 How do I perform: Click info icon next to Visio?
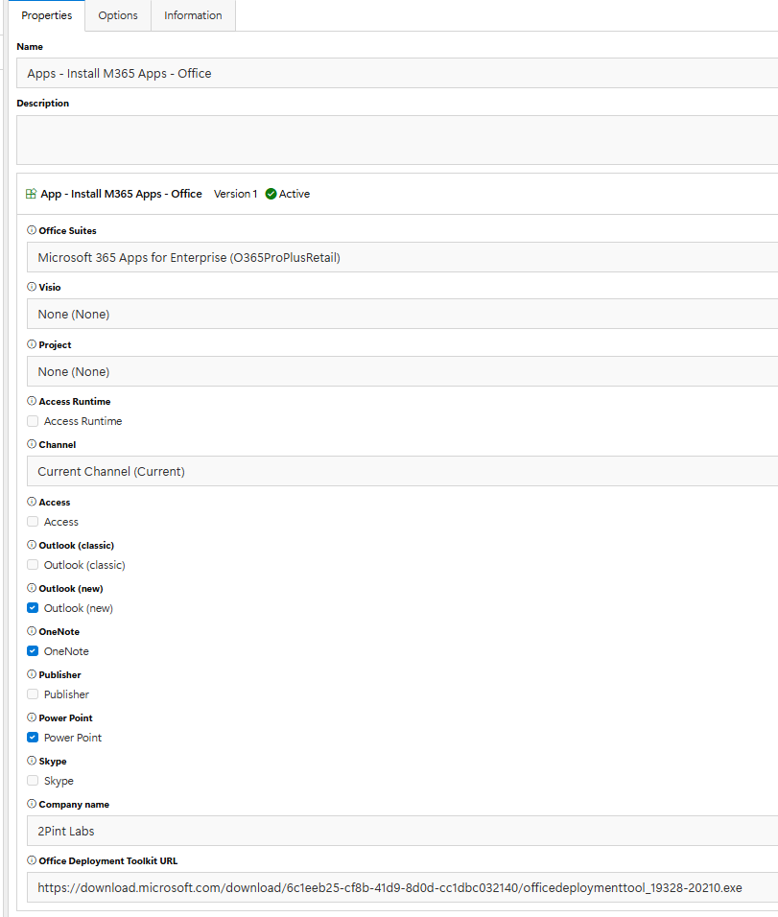click(32, 287)
